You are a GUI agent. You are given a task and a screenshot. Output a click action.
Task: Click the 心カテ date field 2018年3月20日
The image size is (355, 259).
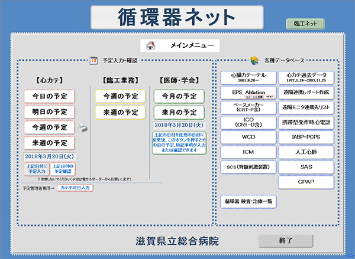pos(49,156)
